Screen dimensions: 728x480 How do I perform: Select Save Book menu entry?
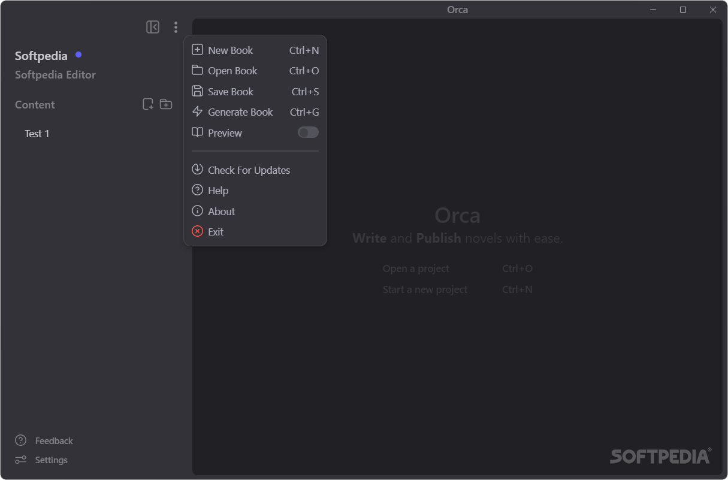(x=255, y=92)
